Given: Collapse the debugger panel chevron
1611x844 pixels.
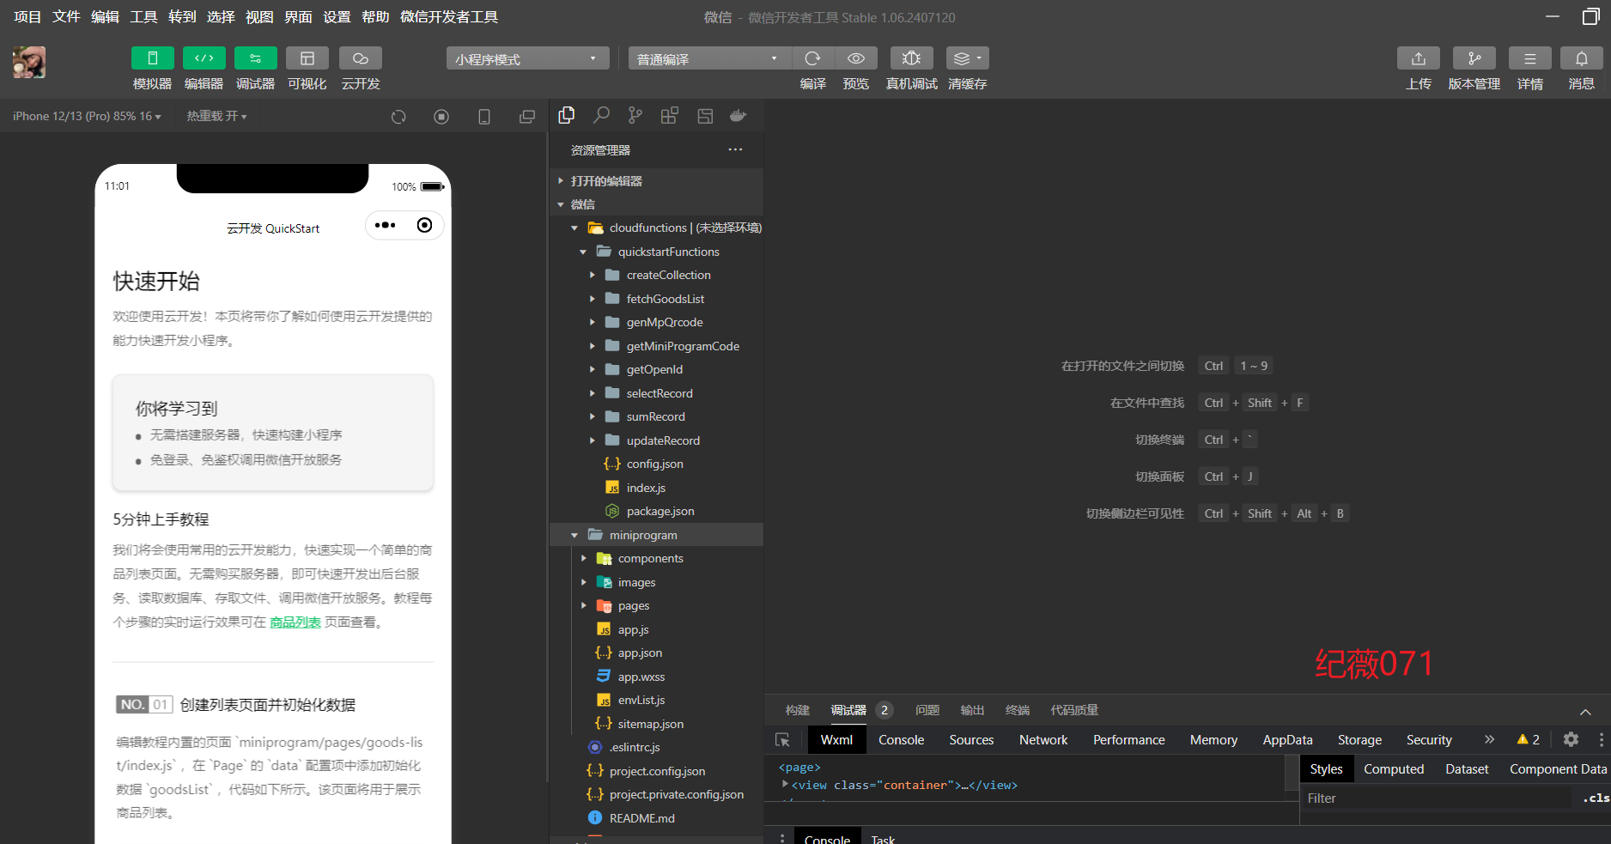Looking at the screenshot, I should pos(1585,712).
